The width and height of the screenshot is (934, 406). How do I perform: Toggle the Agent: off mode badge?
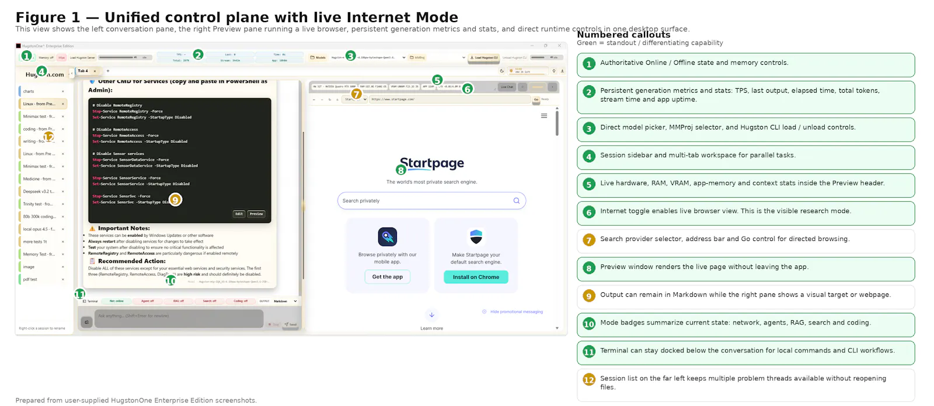[148, 301]
